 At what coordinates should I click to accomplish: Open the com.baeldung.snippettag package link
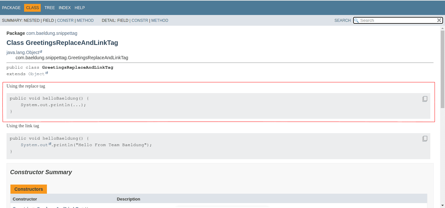52,33
